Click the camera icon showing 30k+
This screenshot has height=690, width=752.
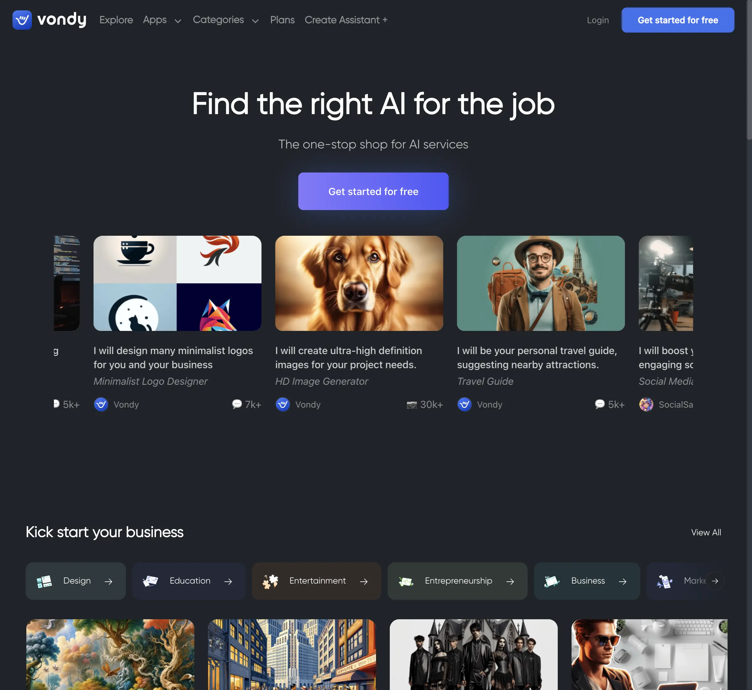[x=411, y=405]
